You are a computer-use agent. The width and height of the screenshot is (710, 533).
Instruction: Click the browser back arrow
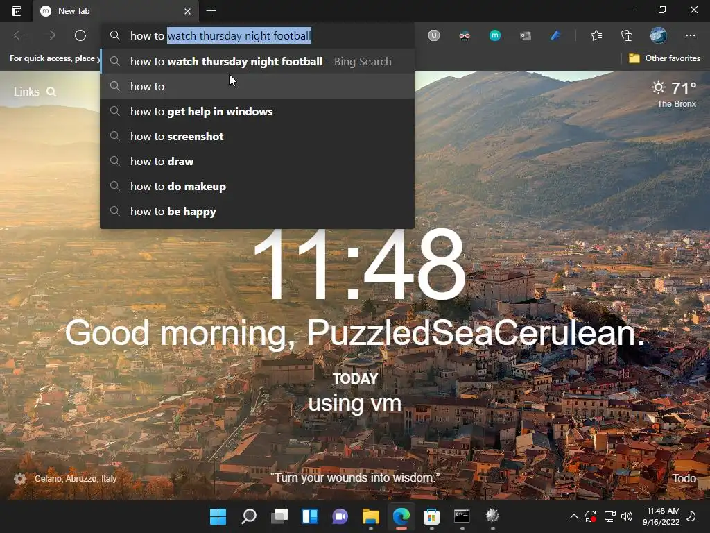[x=19, y=35]
